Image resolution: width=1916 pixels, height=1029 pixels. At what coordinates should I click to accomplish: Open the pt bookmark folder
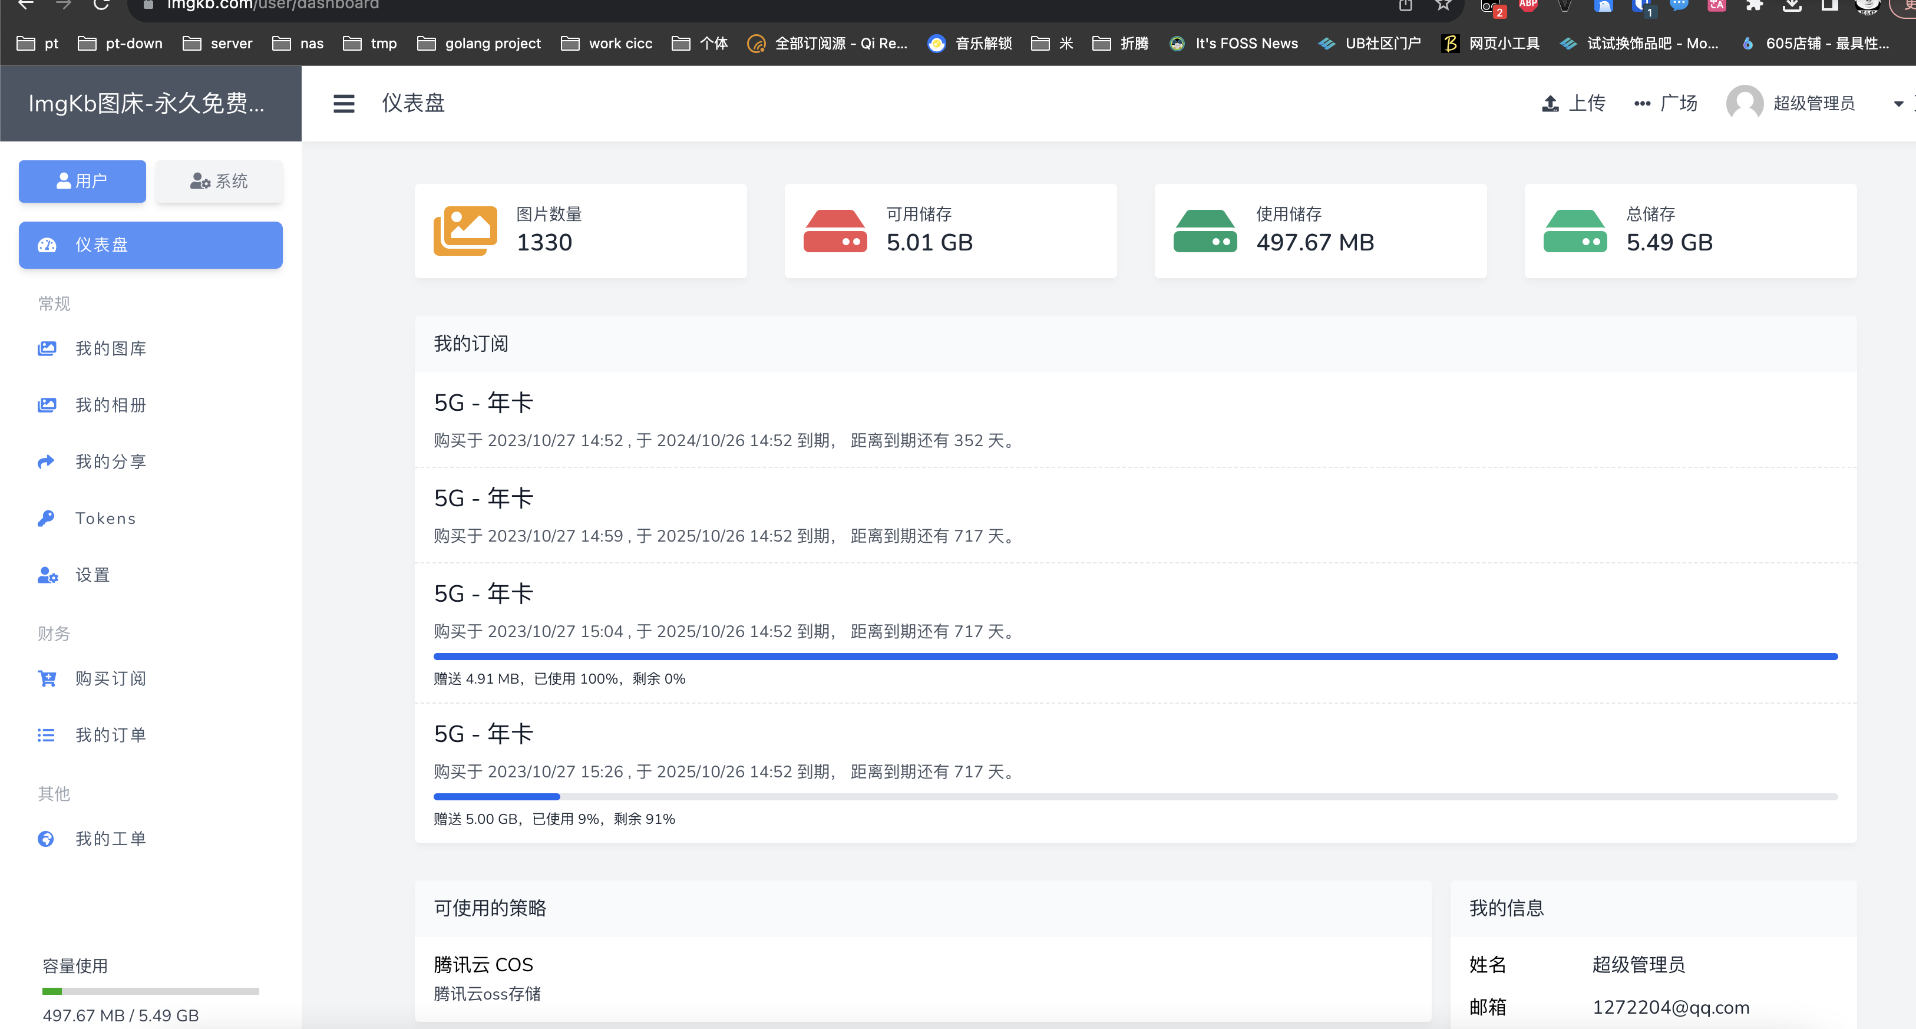(37, 43)
